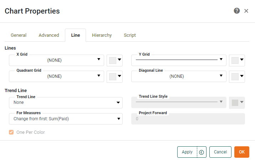Viewport: 255px width, 162px height.
Task: Choose the Diagonal Line color swatch
Action: click(237, 76)
